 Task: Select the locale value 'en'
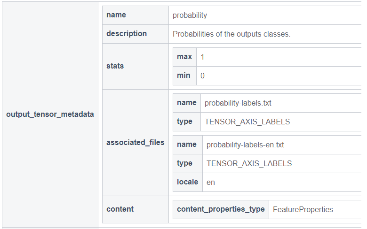coord(211,182)
